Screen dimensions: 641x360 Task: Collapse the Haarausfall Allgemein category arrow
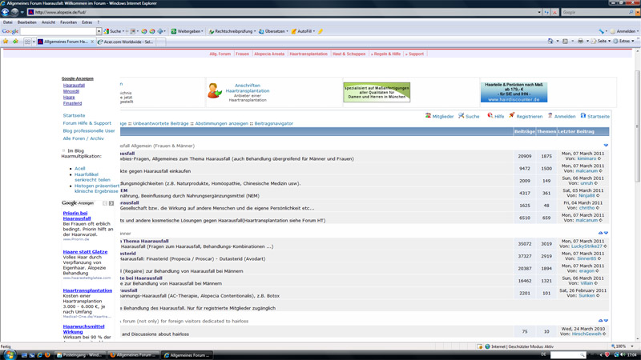tap(606, 146)
